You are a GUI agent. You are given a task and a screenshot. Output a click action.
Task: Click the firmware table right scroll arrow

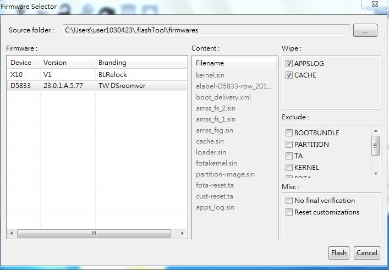point(183,233)
